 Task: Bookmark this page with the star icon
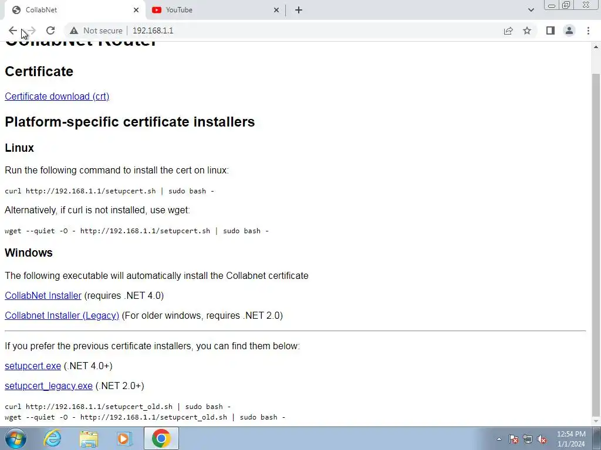(x=527, y=30)
